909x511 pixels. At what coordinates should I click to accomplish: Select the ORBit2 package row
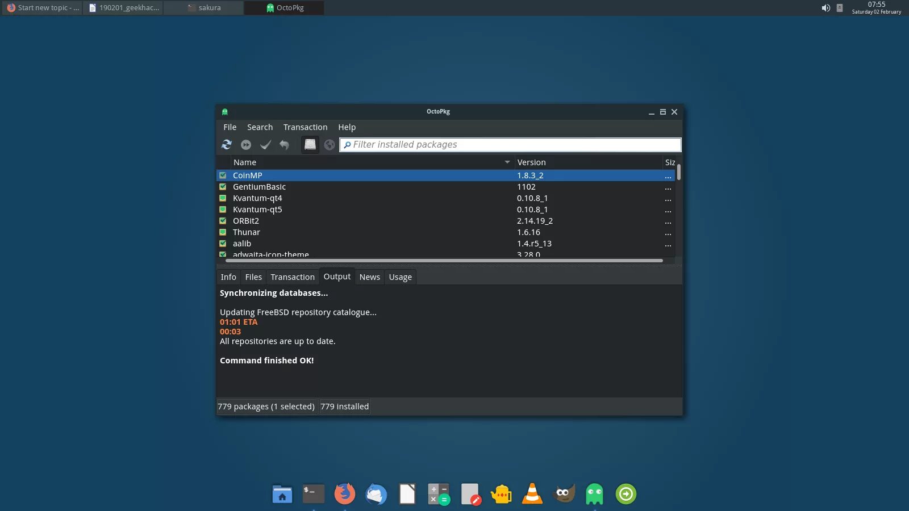click(445, 221)
